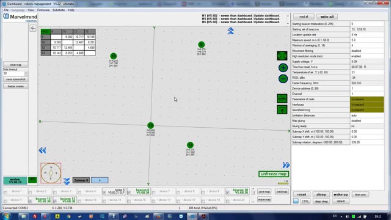Image resolution: width=391 pixels, height=220 pixels.
Task: Click the save screenshot button
Action: click(15, 79)
